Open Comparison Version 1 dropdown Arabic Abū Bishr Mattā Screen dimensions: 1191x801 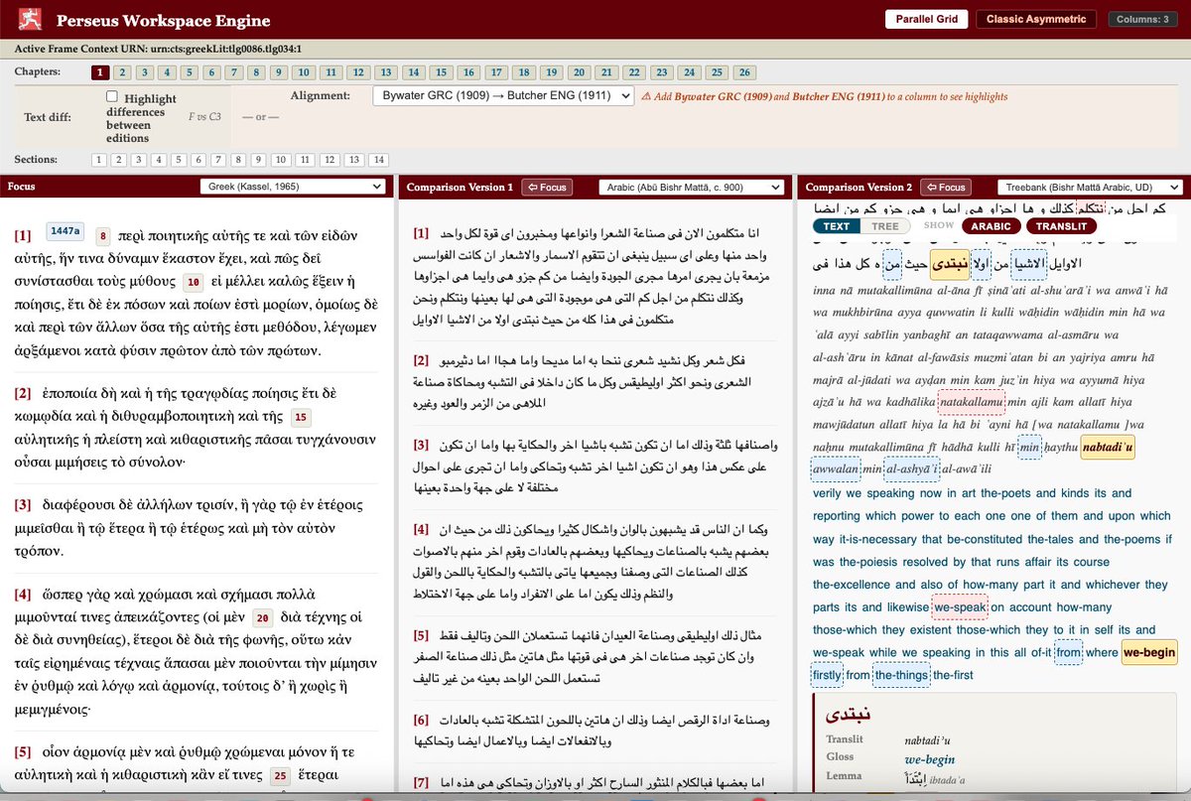click(x=692, y=187)
